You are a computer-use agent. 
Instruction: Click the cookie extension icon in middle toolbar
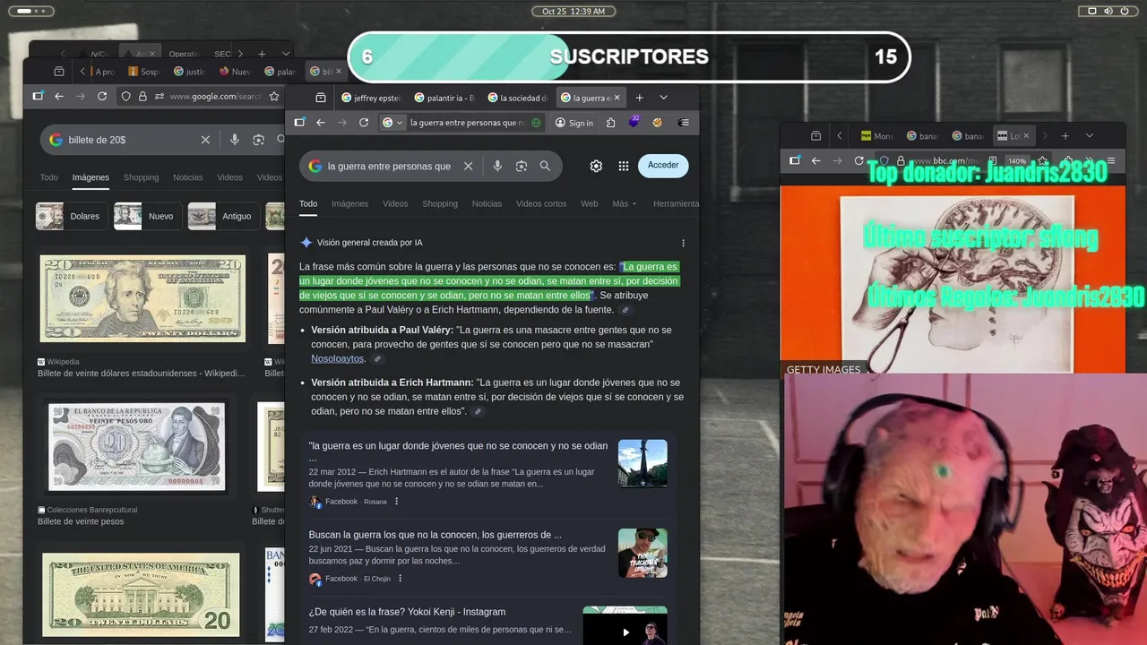tap(657, 123)
